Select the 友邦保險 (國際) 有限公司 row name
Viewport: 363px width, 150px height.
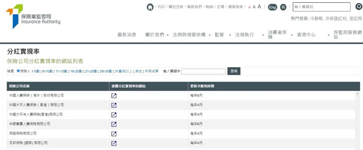tap(29, 143)
